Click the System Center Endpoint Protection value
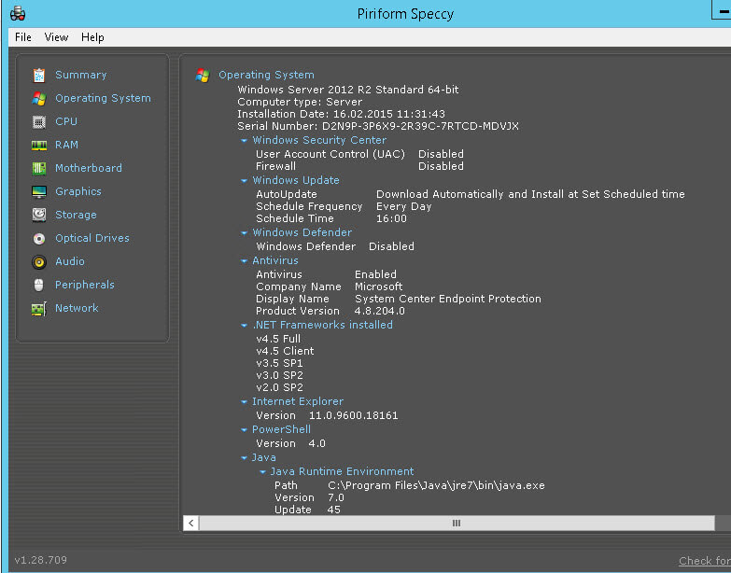Image resolution: width=731 pixels, height=573 pixels. 447,298
